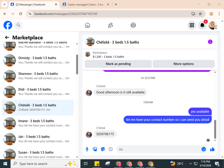
Task: Open the account profile picture menu
Action: point(213,25)
